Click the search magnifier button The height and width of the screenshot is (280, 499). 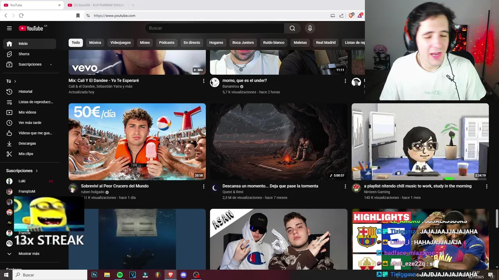pos(292,28)
